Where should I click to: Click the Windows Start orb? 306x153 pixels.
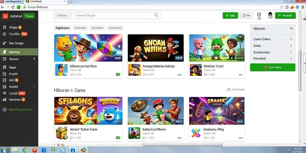4,150
